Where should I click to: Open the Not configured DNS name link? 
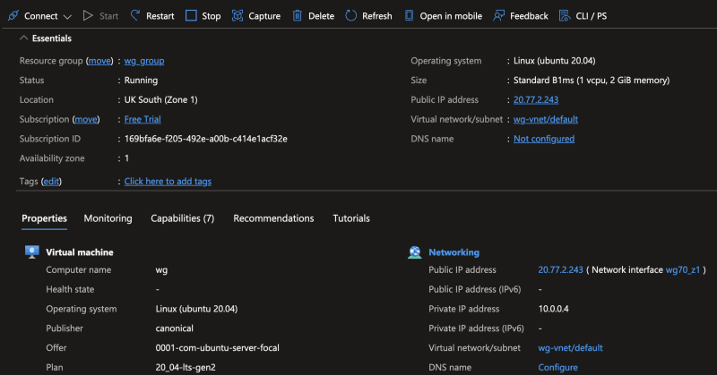[544, 139]
